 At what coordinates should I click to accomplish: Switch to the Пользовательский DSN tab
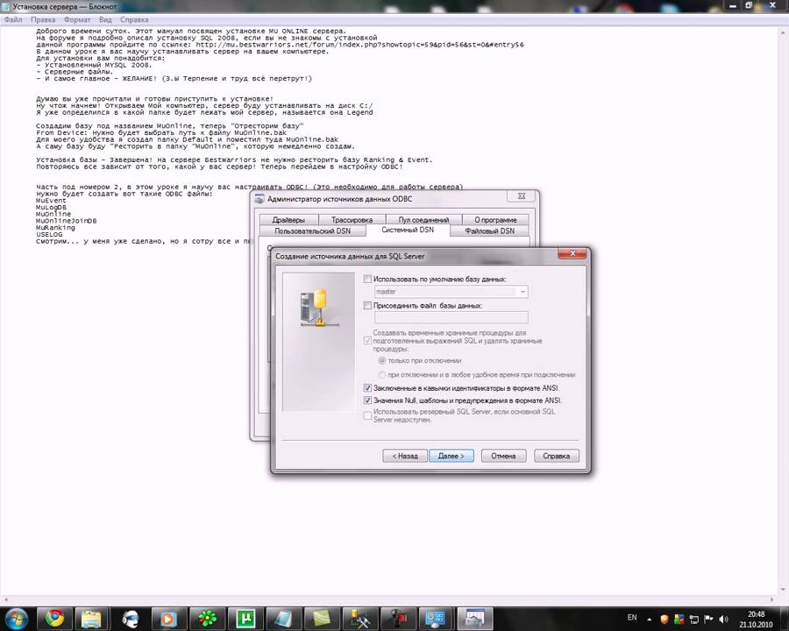pos(312,231)
